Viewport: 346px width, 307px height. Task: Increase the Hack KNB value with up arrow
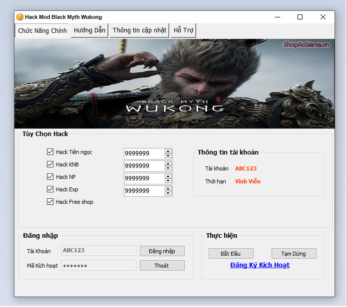168,164
